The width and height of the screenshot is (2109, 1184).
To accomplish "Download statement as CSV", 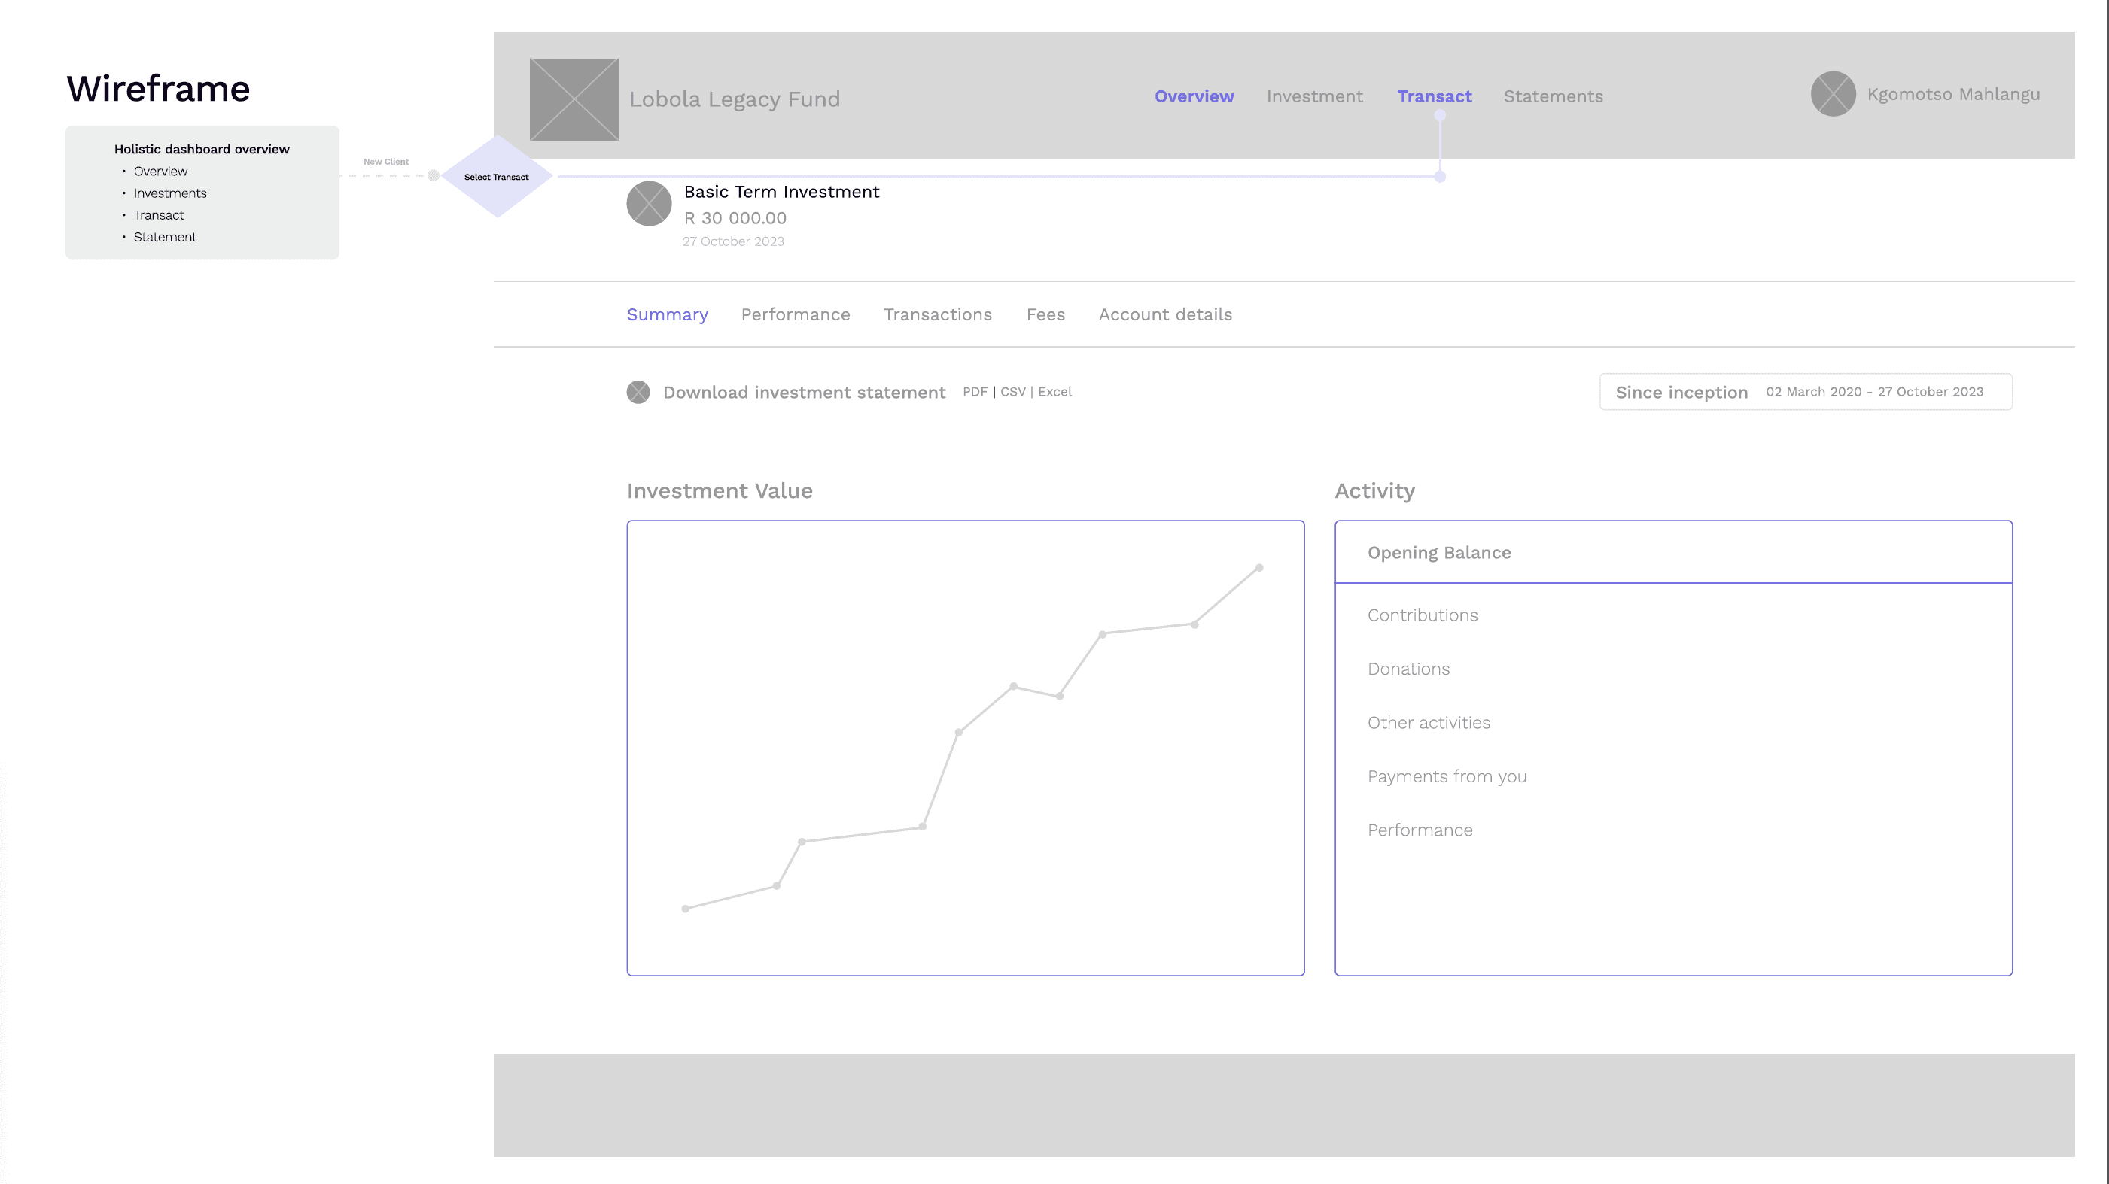I will [1013, 392].
